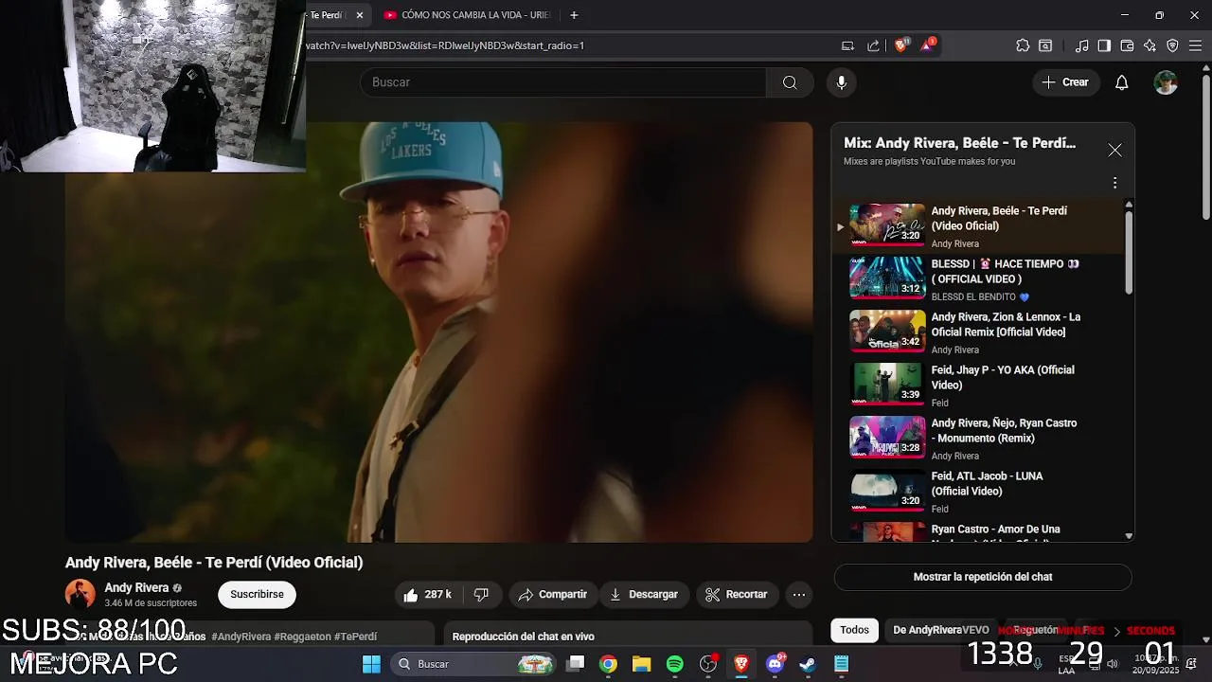Screen dimensions: 1212x682
Task: Play La Oficial Remix thumbnail
Action: point(887,331)
